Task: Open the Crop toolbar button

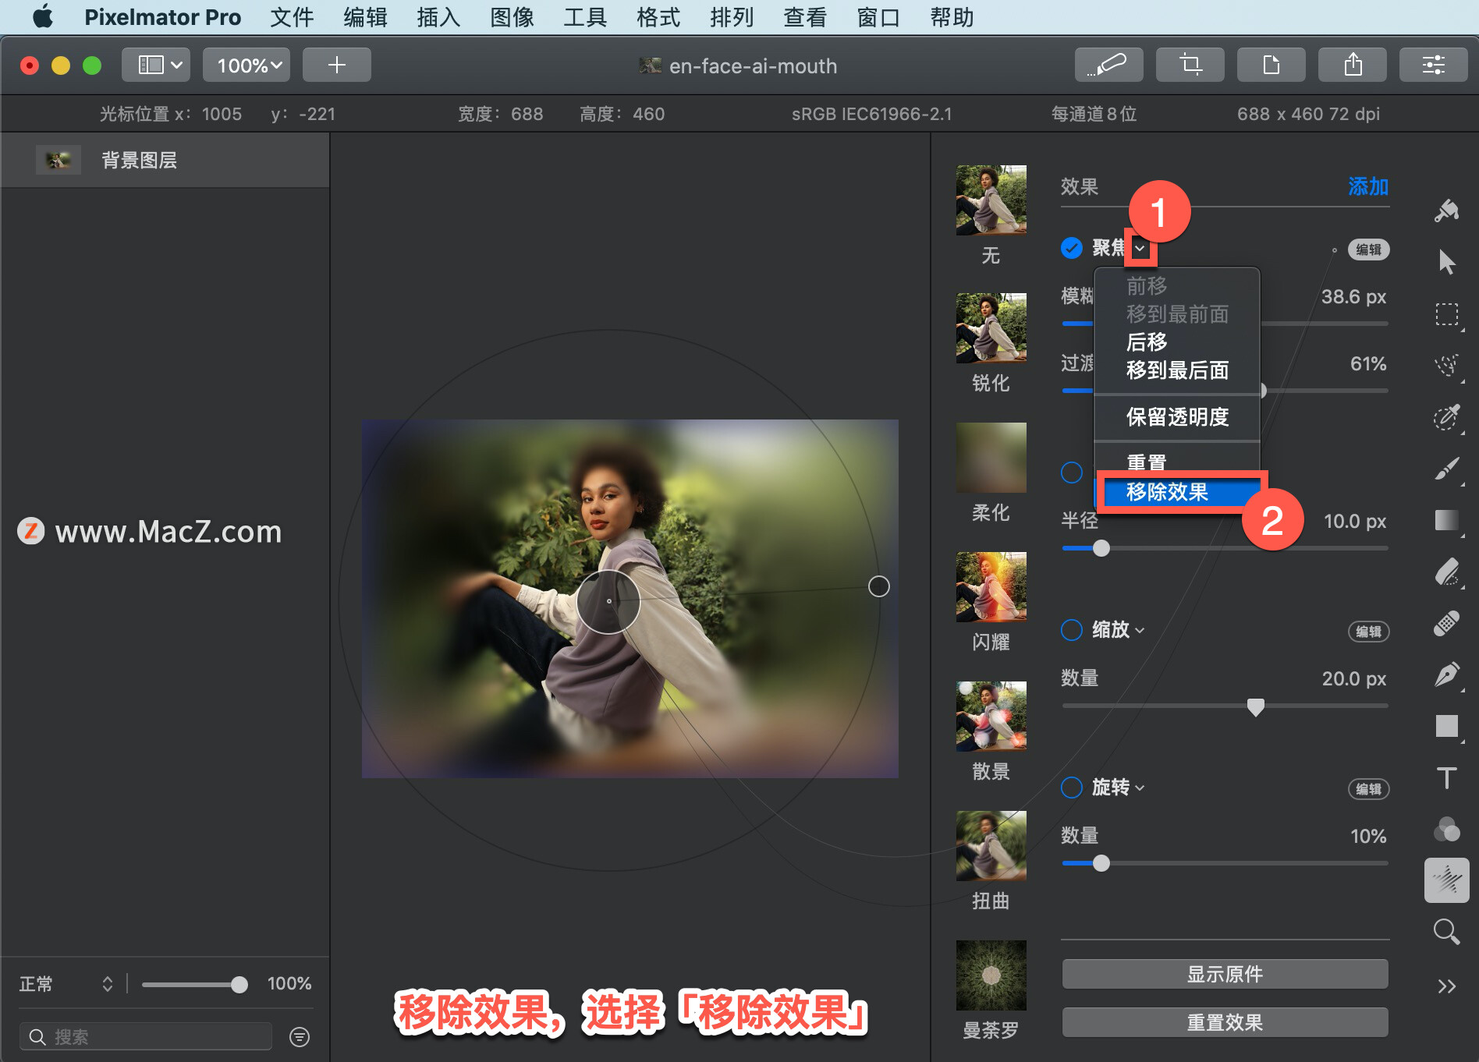Action: pyautogui.click(x=1190, y=65)
